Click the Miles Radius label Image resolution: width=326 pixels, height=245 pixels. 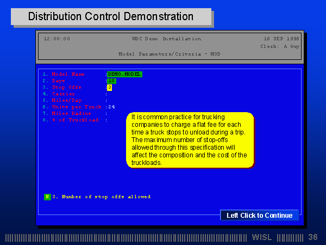(71, 113)
